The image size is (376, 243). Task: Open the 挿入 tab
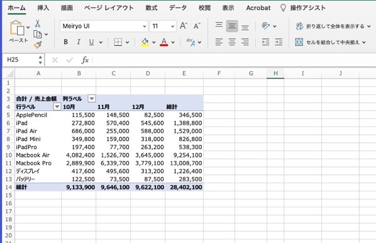coord(43,8)
